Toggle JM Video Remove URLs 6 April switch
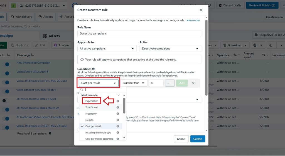Image resolution: width=285 pixels, height=156 pixels. (x=6, y=100)
